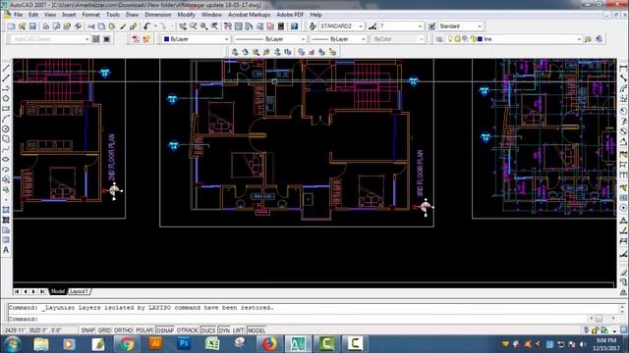The height and width of the screenshot is (353, 629).
Task: Open Chrome from the taskbar
Action: (x=127, y=344)
